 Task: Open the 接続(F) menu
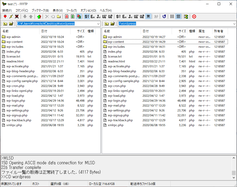(x=7, y=10)
